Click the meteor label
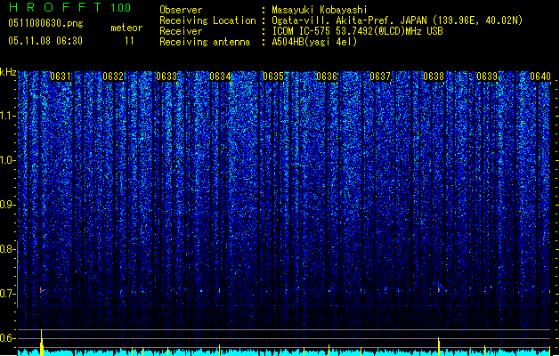Image resolution: width=560 pixels, height=356 pixels. click(126, 28)
